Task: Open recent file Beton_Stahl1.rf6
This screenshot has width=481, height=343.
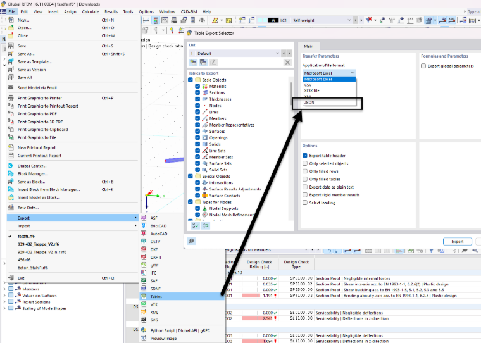Action: (33, 268)
